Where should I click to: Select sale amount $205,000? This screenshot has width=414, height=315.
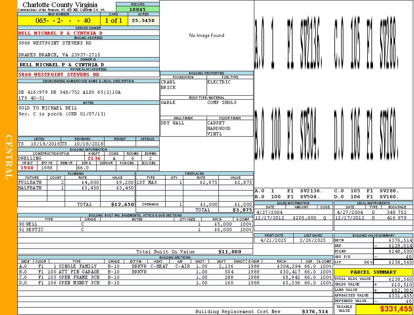pos(304,218)
